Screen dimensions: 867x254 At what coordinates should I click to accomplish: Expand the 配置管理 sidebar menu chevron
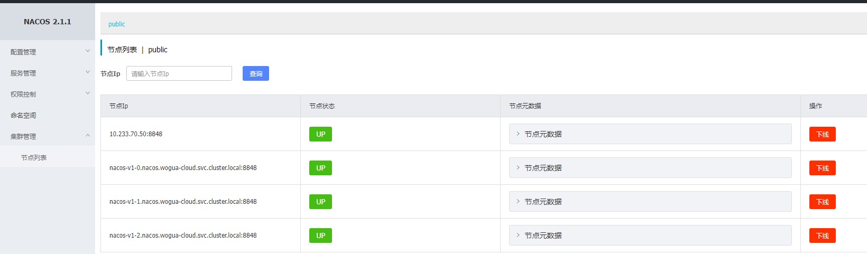[88, 51]
